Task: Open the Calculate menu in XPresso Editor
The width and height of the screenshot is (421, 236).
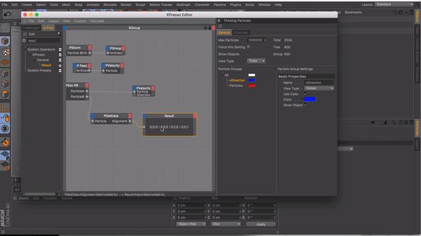Action: 97,21
